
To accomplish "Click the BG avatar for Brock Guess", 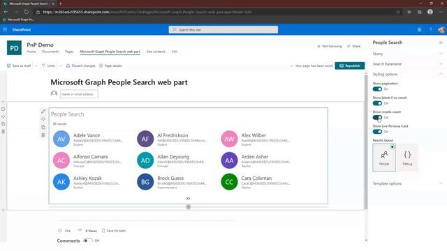I will point(145,182).
